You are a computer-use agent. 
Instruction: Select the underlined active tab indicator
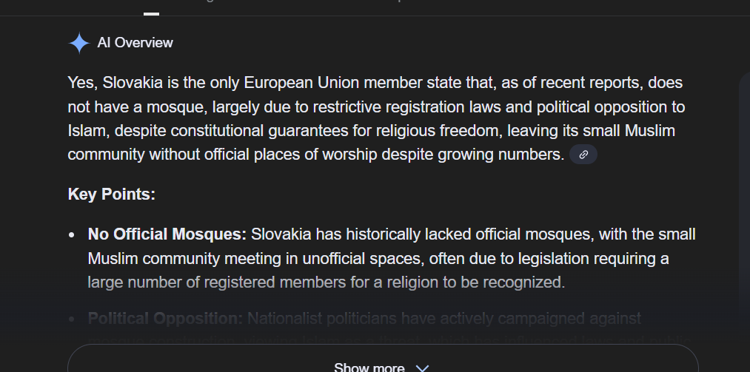[x=151, y=13]
